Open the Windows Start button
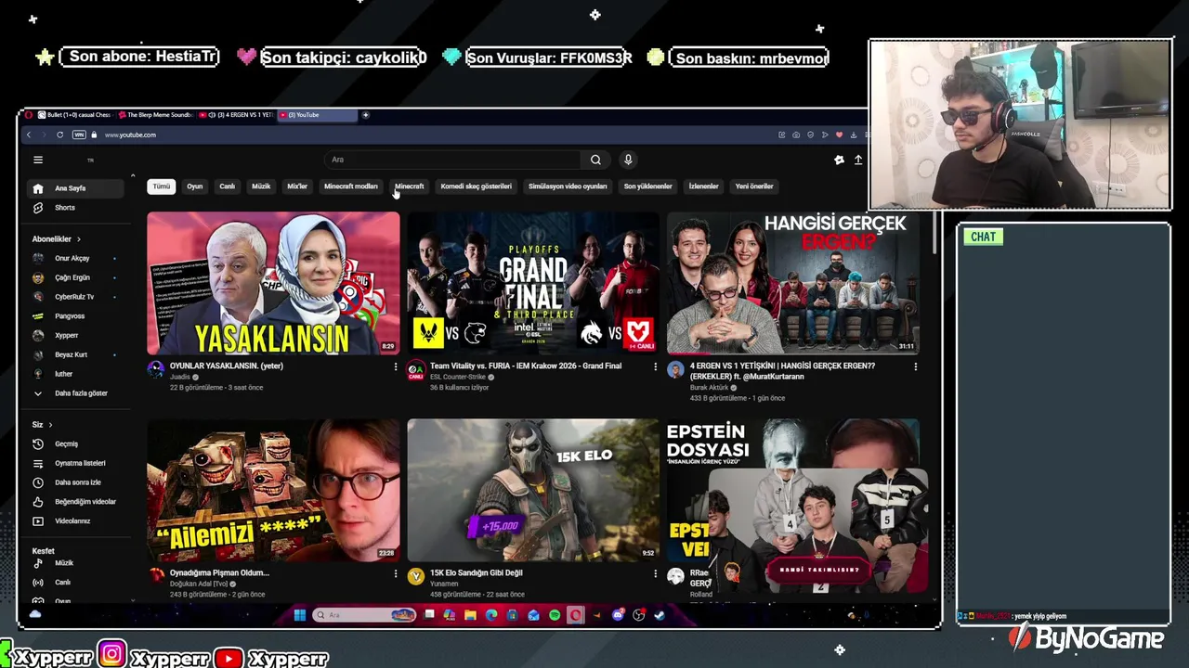The image size is (1189, 668). (x=300, y=615)
